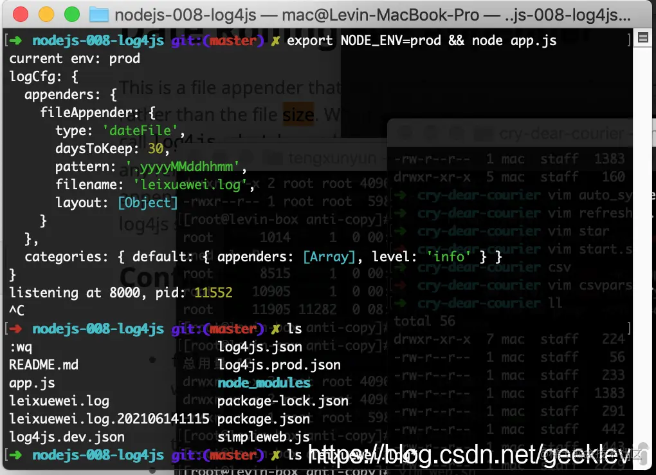Click the split-pane icon at the terminal's top right
Screen dimensions: 656x475
pos(643,38)
